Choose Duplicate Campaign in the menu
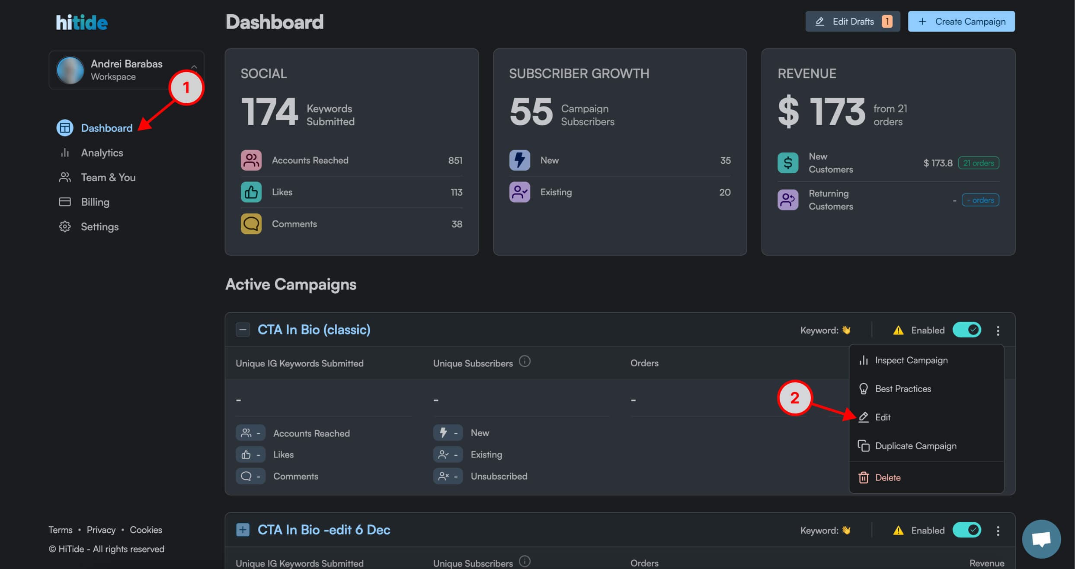The height and width of the screenshot is (569, 1075). click(x=915, y=446)
